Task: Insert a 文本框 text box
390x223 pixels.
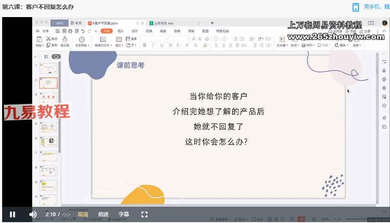Action: (282, 39)
